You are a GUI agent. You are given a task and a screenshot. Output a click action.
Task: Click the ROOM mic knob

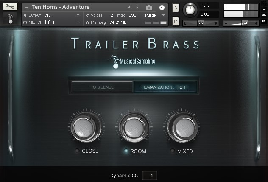pos(134,127)
